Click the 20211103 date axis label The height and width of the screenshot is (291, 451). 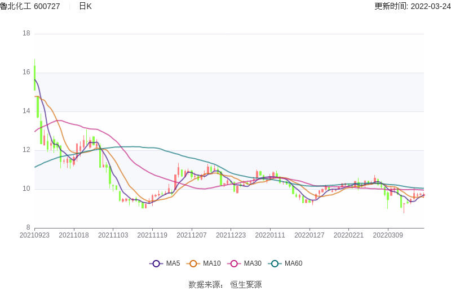click(x=113, y=235)
